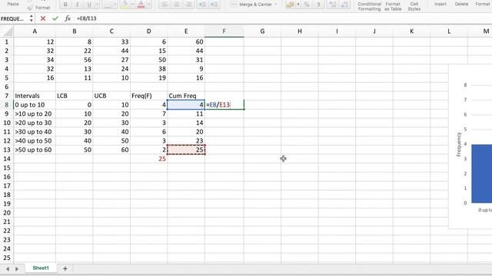Image resolution: width=492 pixels, height=276 pixels.
Task: Click the Cum Freq header cell
Action: point(186,96)
